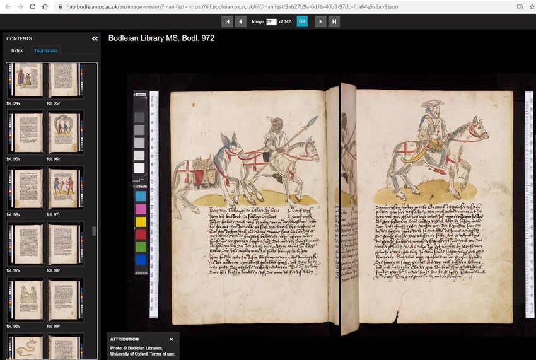Bookmark this page with star icon
The image size is (536, 360).
click(x=533, y=6)
